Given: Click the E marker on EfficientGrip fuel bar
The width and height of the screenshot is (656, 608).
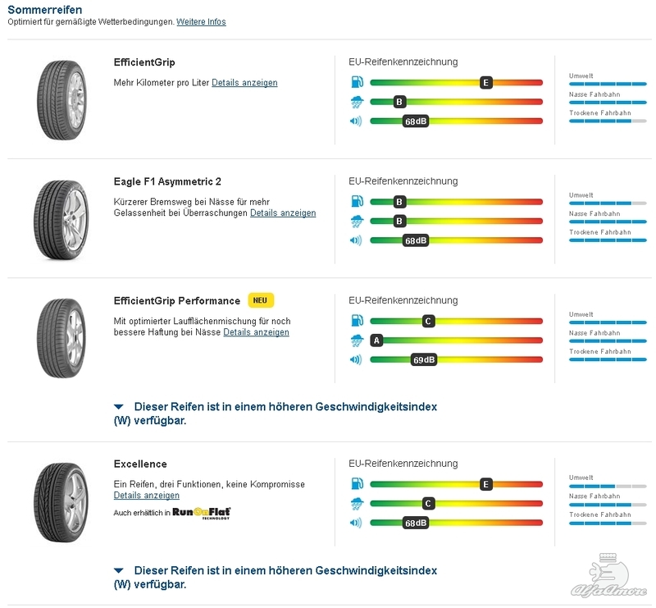Looking at the screenshot, I should [485, 83].
